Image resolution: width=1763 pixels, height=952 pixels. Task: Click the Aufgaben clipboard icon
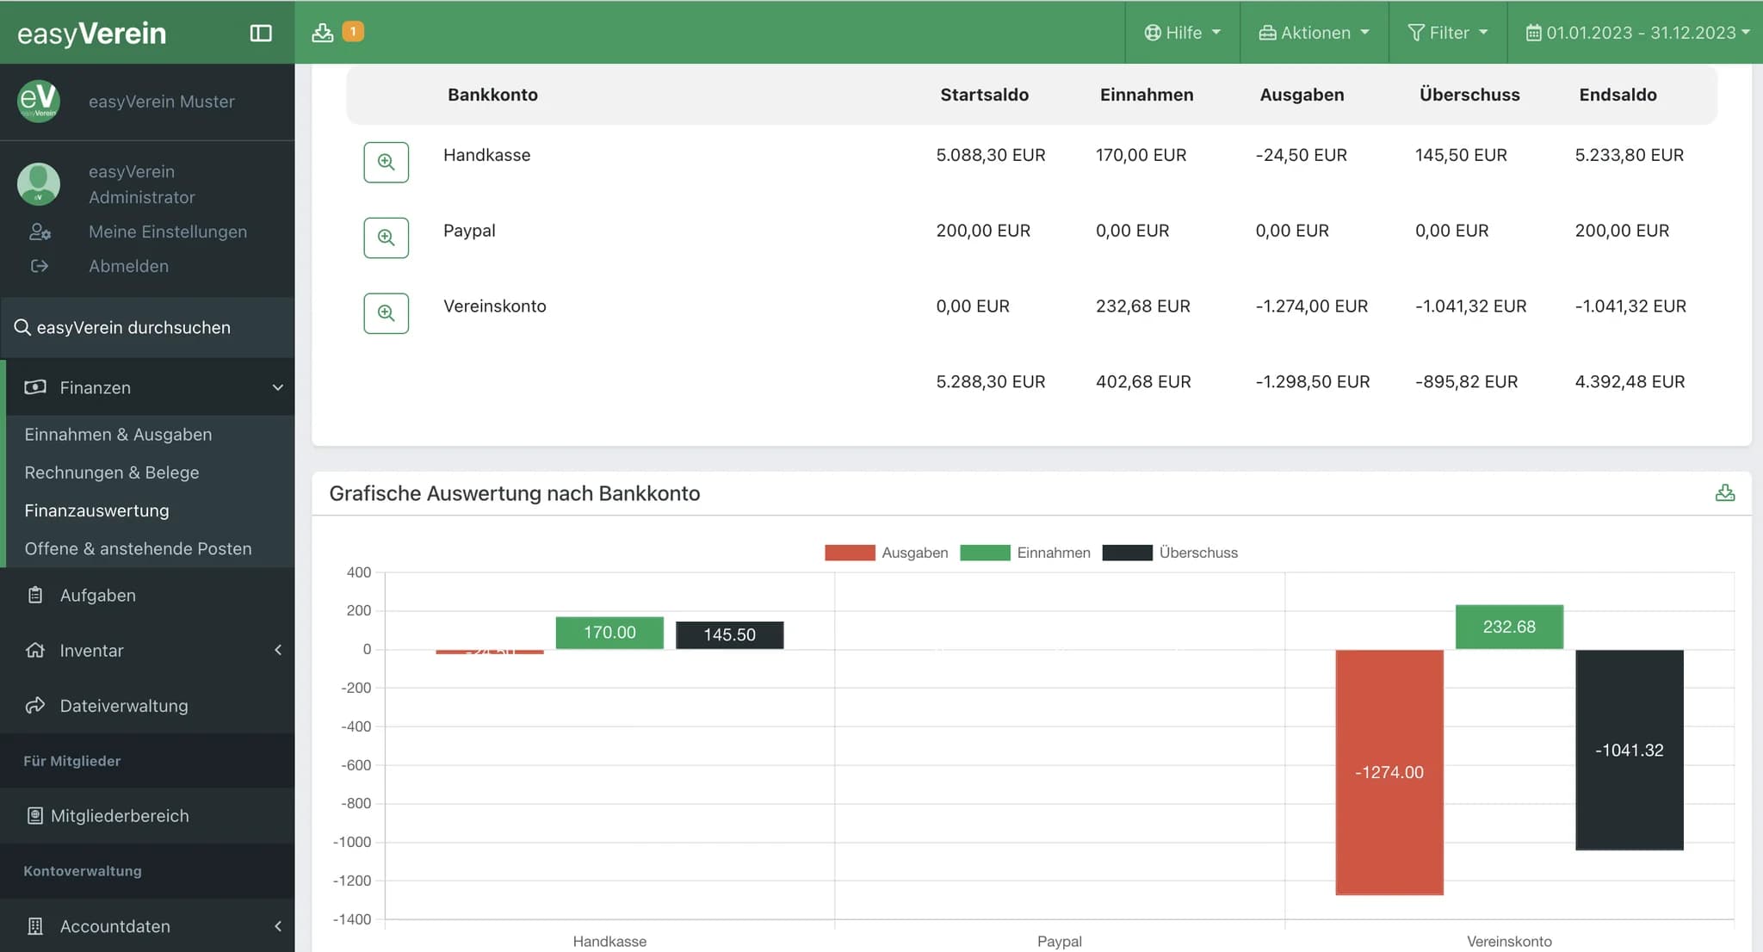click(35, 595)
